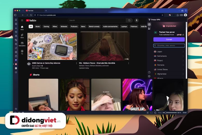Select the Nintendo filter chip
Viewport: 202px width, 135px height.
(64, 26)
